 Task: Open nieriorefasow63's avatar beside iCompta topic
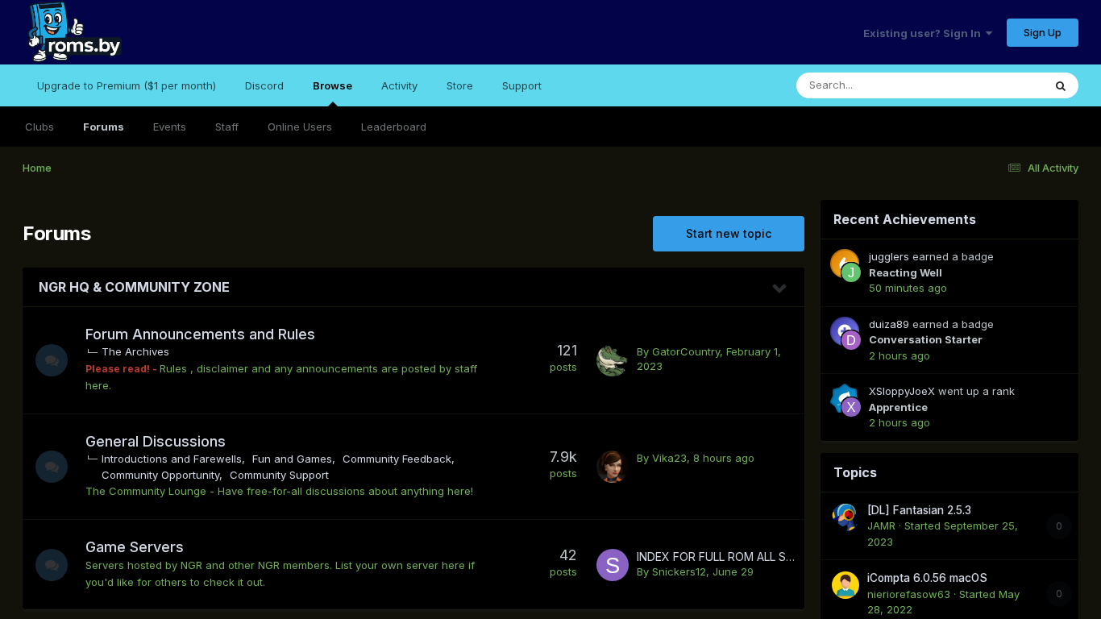(845, 585)
